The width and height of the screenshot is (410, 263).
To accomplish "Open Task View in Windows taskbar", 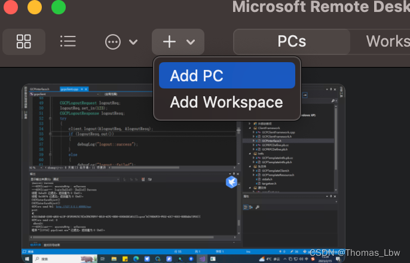I will click(103, 259).
